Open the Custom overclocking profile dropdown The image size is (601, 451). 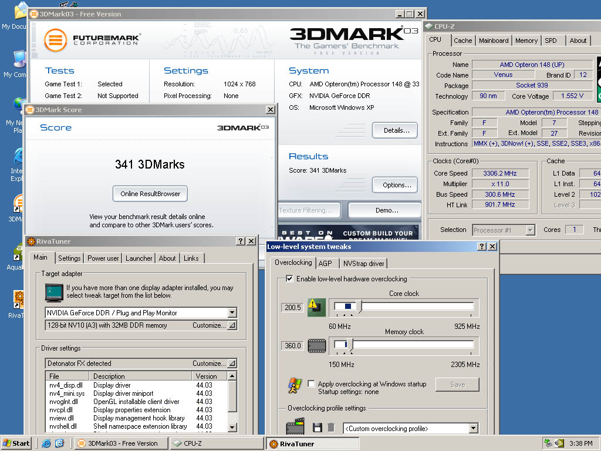pos(474,428)
